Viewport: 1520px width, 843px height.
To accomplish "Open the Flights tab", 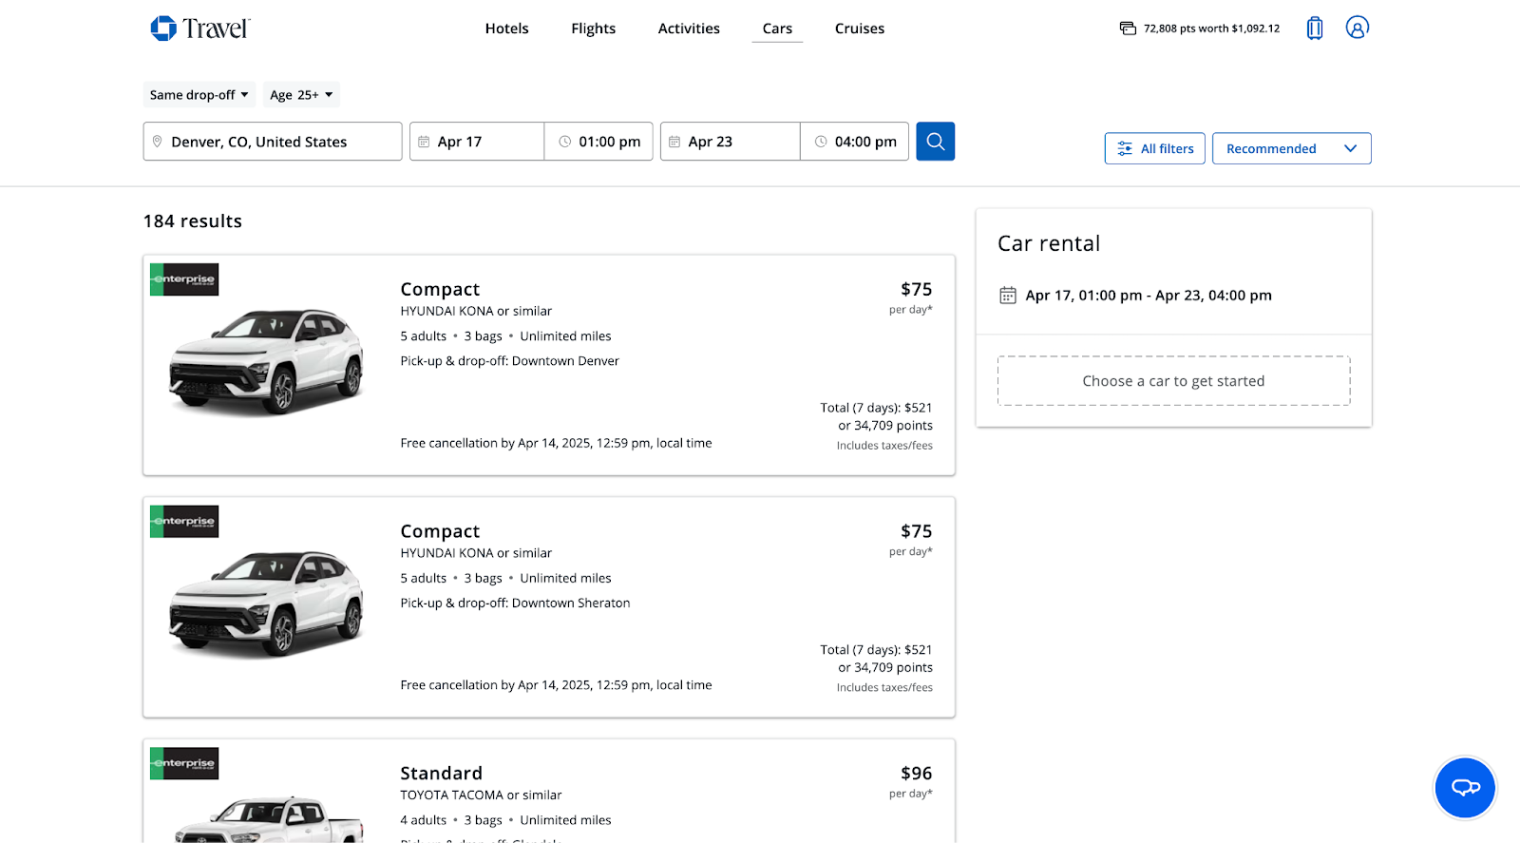I will [593, 29].
